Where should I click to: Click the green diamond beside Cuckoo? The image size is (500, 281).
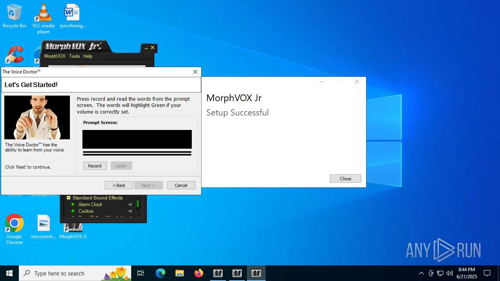(73, 211)
